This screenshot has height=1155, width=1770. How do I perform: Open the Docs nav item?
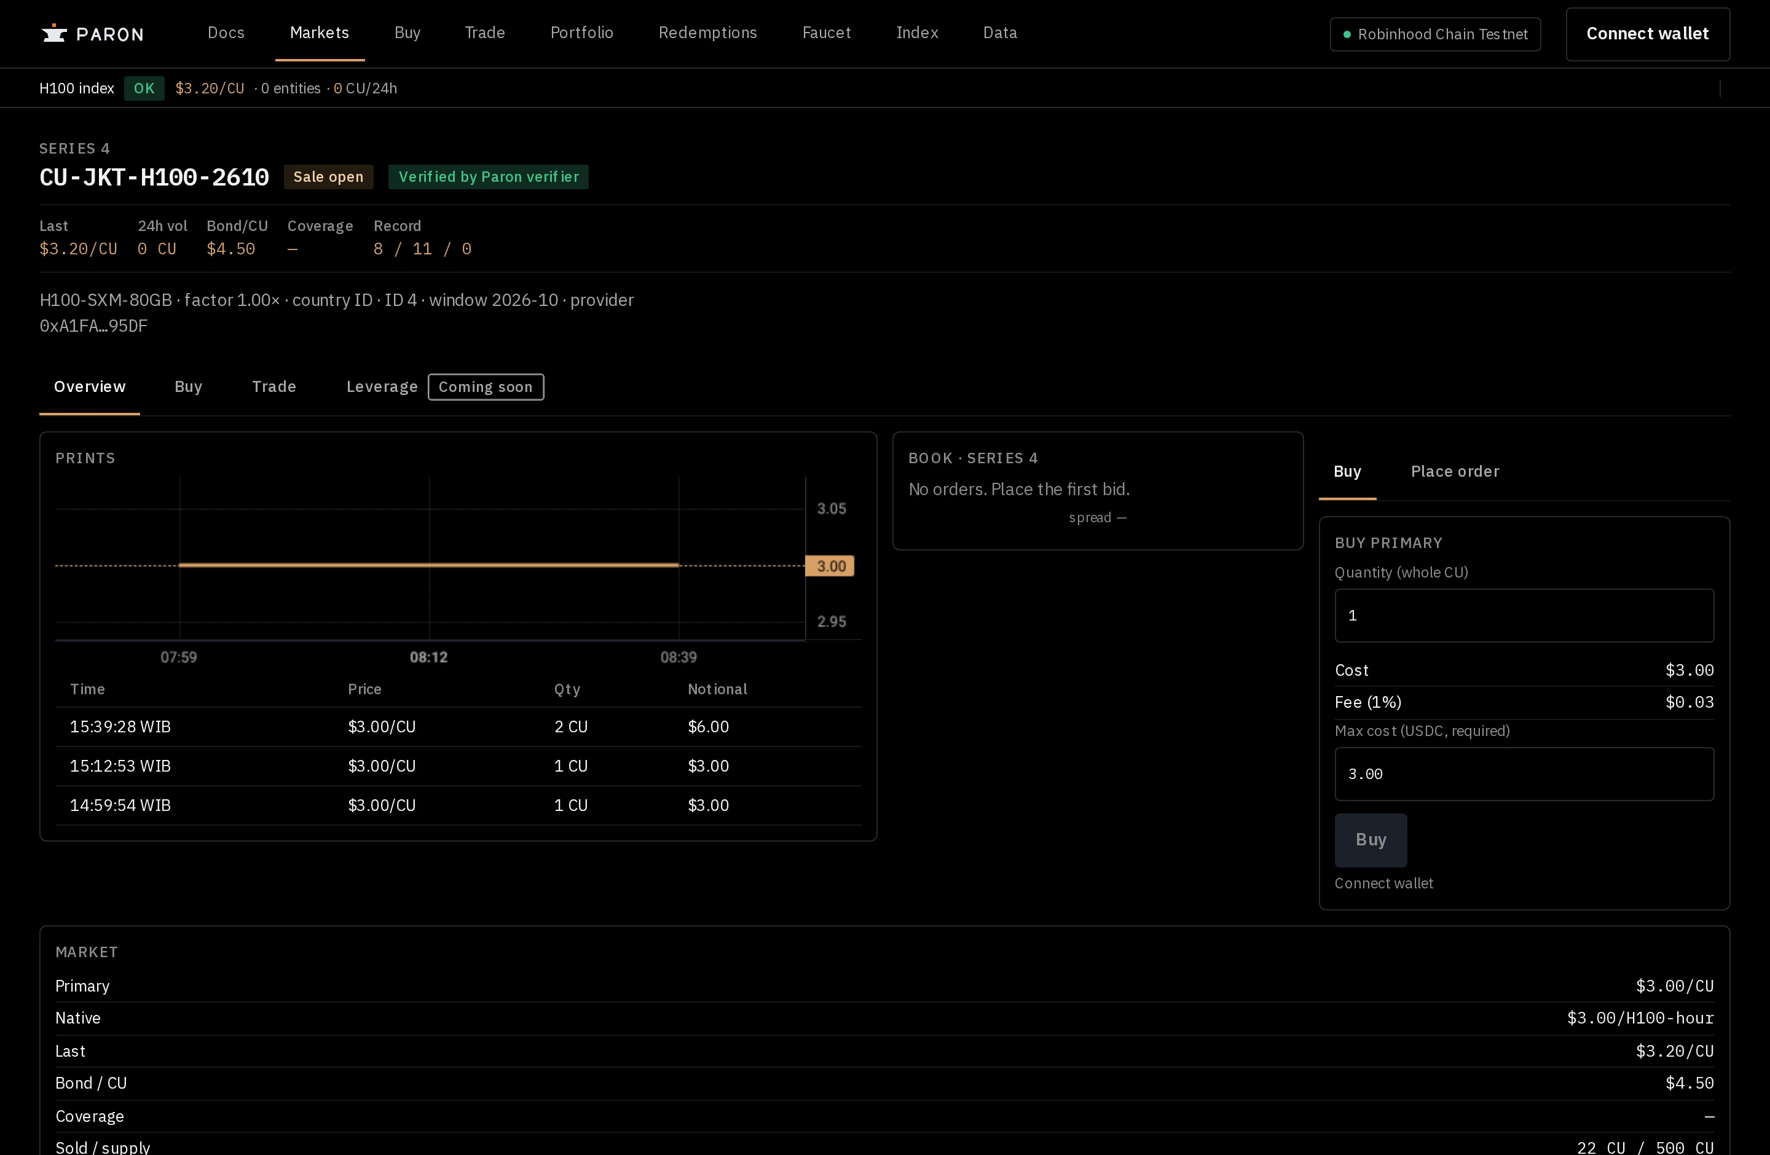pos(226,33)
